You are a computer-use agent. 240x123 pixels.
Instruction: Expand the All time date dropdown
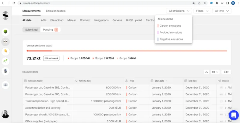click(222, 11)
